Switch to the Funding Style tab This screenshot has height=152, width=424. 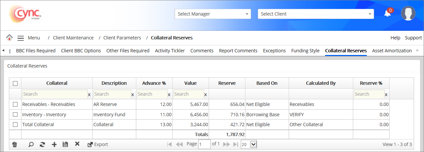(305, 51)
